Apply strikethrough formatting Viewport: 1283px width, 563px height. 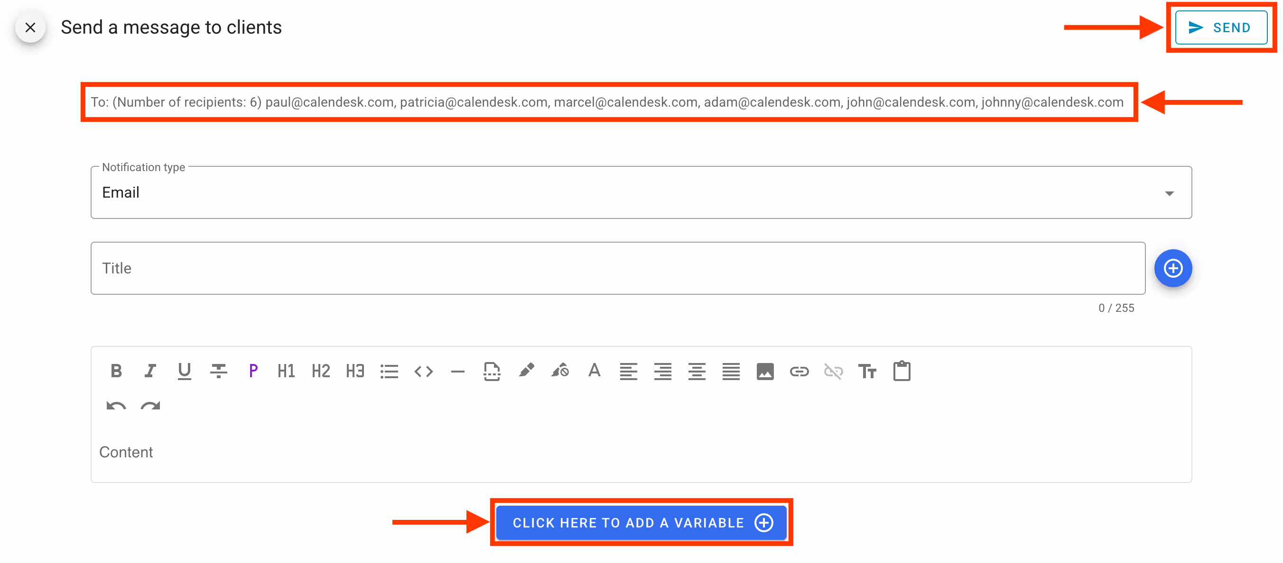(219, 371)
